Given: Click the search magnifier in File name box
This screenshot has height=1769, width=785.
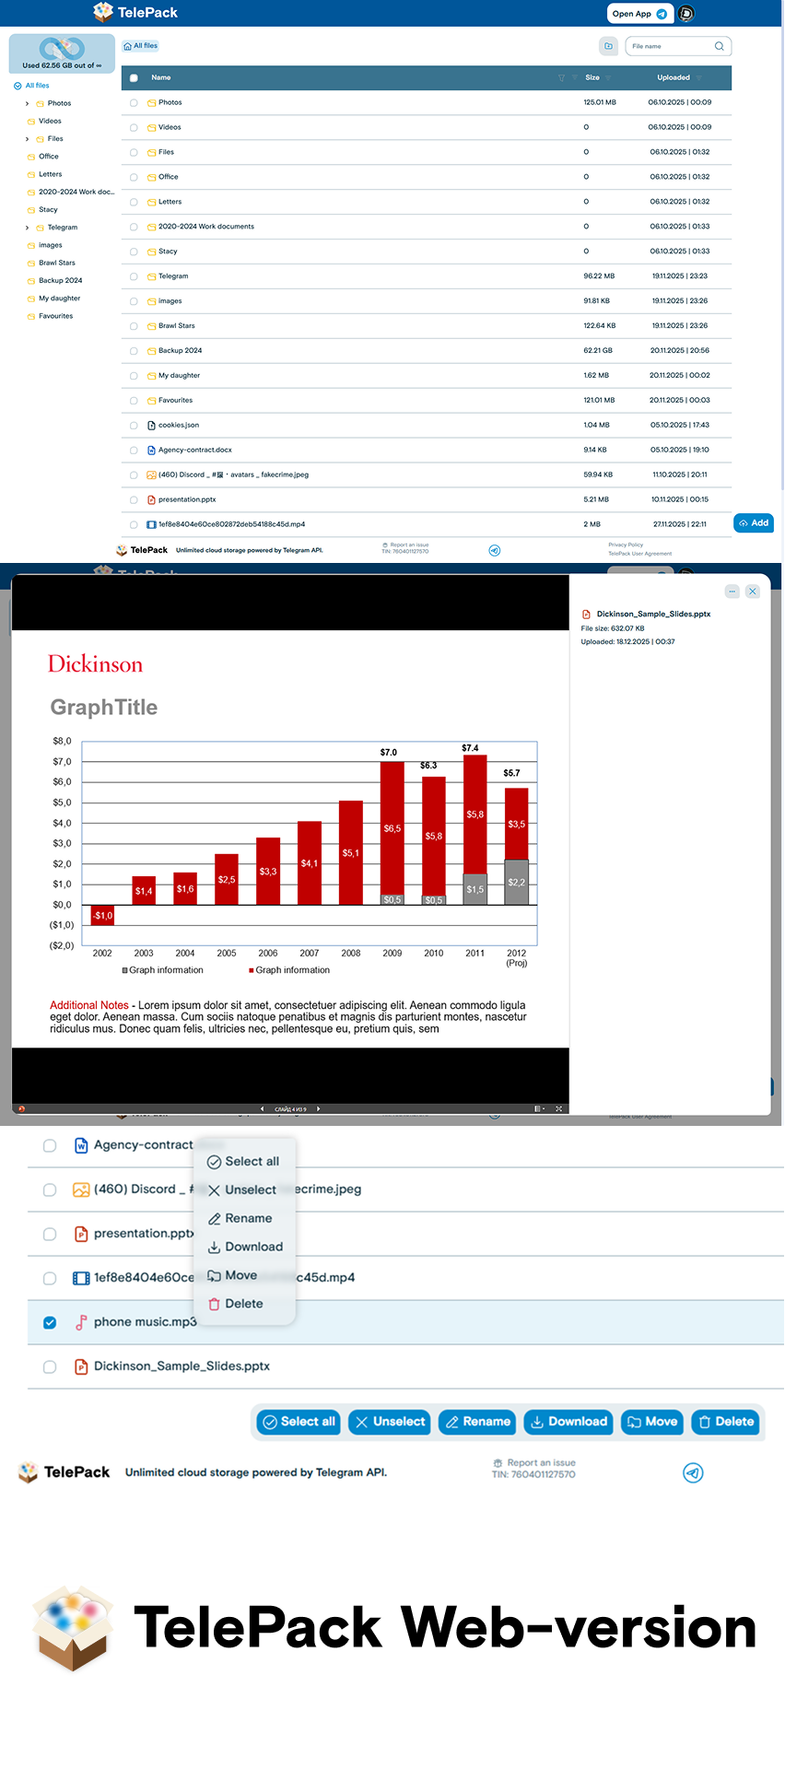Looking at the screenshot, I should pos(719,46).
